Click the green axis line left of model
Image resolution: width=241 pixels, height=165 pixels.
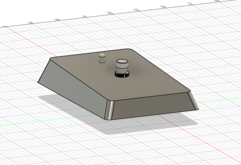click(x=46, y=121)
